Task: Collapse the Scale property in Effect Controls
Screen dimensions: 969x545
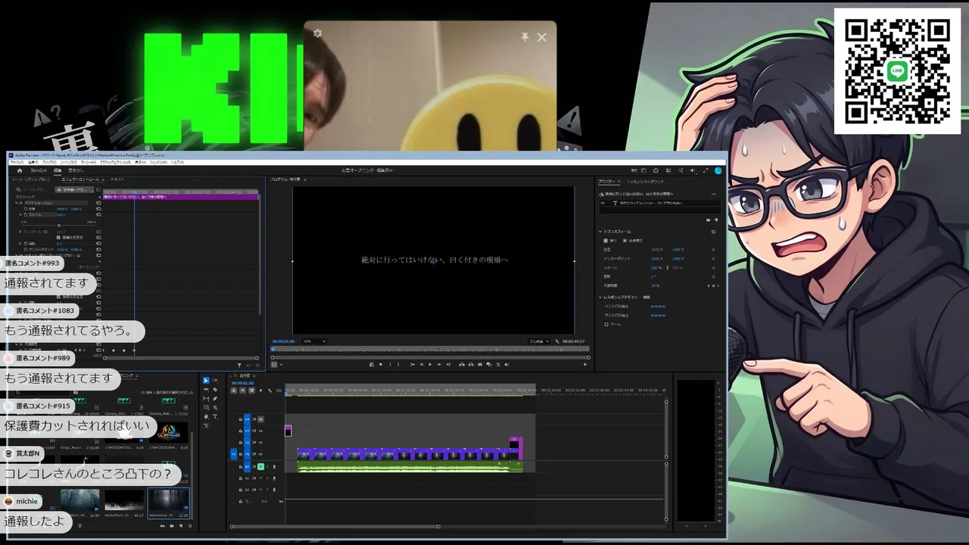Action: point(21,215)
